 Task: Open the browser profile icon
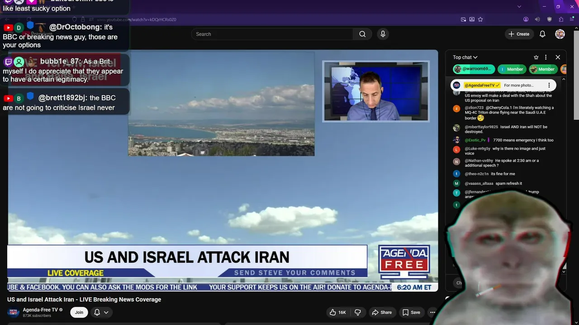tap(526, 19)
